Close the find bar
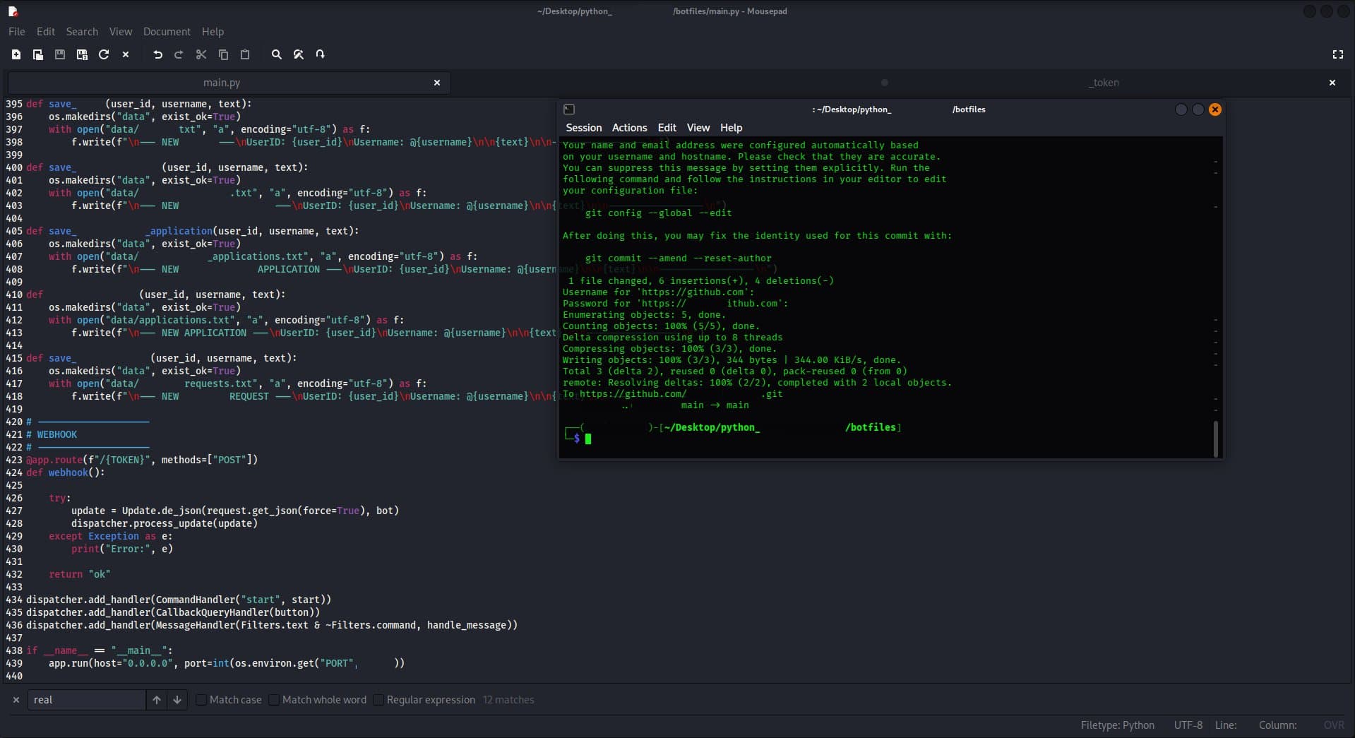Screen dimensions: 1355x738 (x=16, y=700)
